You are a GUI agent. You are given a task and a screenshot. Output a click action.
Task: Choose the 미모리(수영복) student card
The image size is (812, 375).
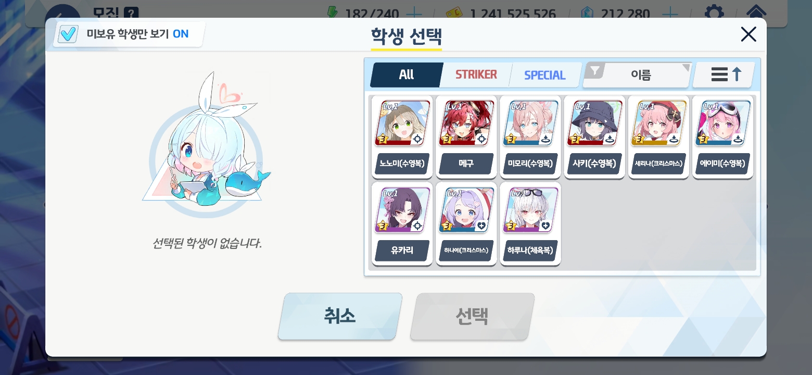click(x=530, y=137)
